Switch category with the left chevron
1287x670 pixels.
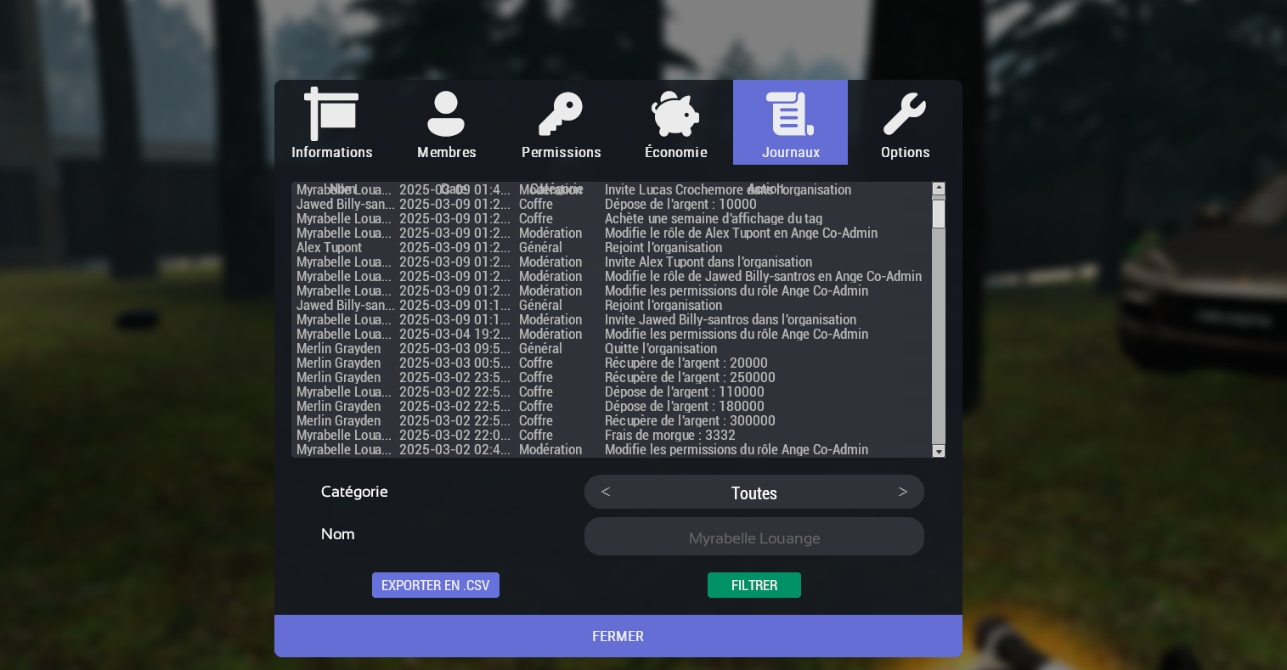click(606, 492)
